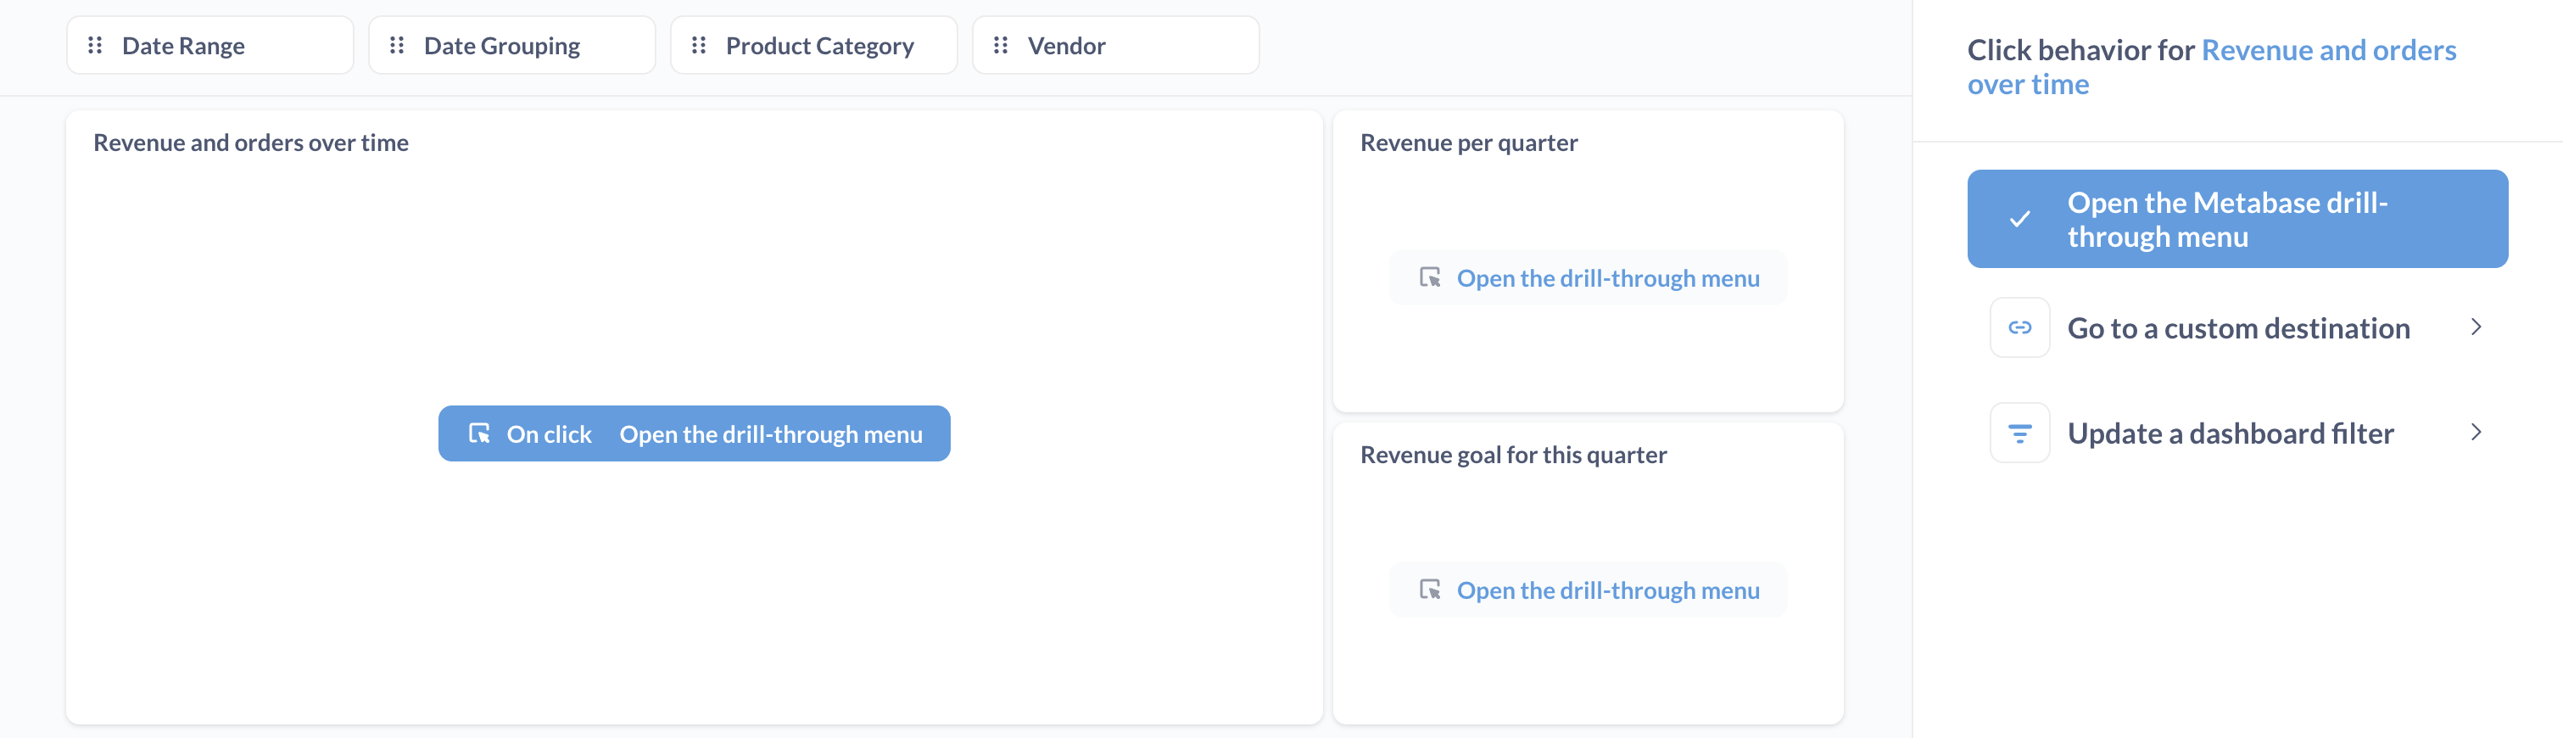Image resolution: width=2563 pixels, height=738 pixels.
Task: Click the cursor icon on Revenue goal button
Action: (1430, 589)
